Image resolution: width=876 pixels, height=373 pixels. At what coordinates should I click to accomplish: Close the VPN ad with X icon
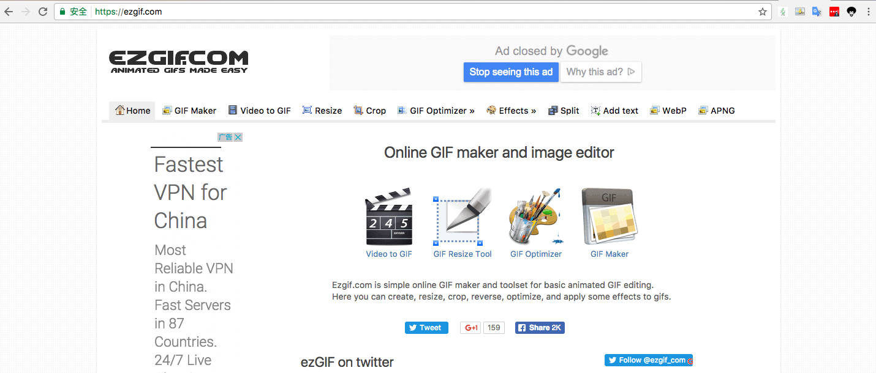pyautogui.click(x=238, y=137)
